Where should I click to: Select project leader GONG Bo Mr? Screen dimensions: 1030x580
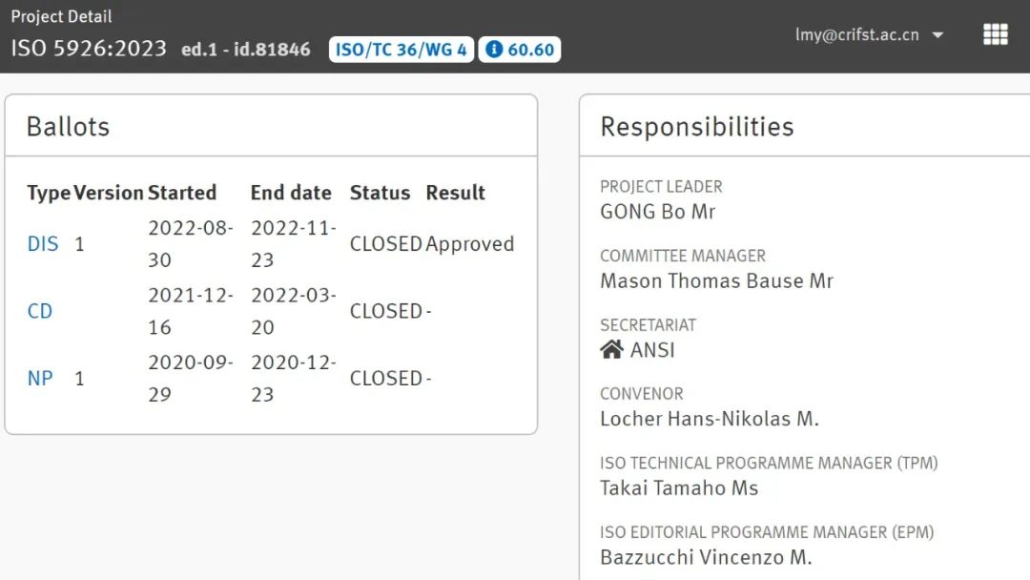657,212
